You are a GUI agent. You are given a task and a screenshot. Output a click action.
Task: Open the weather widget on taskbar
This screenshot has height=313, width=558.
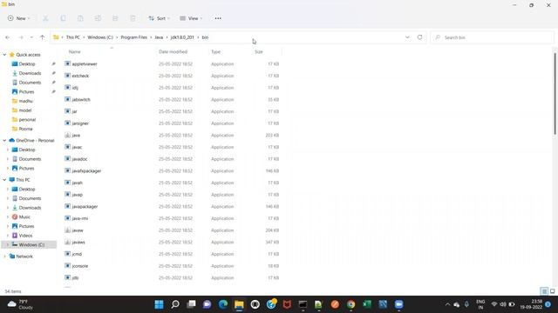[x=20, y=304]
